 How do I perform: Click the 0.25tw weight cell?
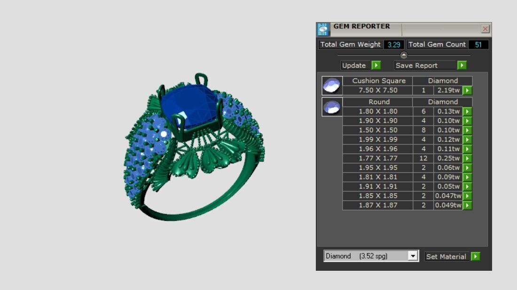[x=448, y=158]
